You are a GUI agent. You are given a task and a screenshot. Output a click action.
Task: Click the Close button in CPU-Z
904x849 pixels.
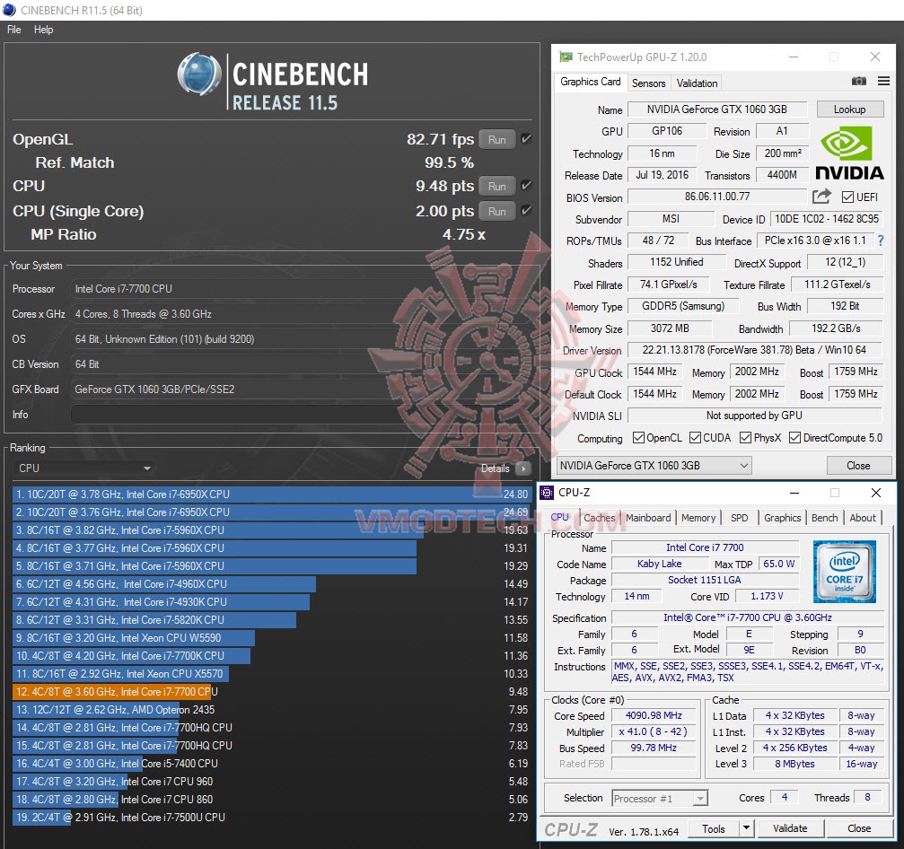tap(859, 828)
